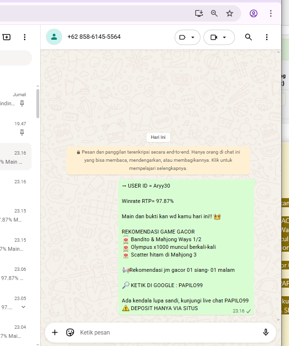Open the chat previewing '7% Main...'
The height and width of the screenshot is (346, 289).
[16, 244]
